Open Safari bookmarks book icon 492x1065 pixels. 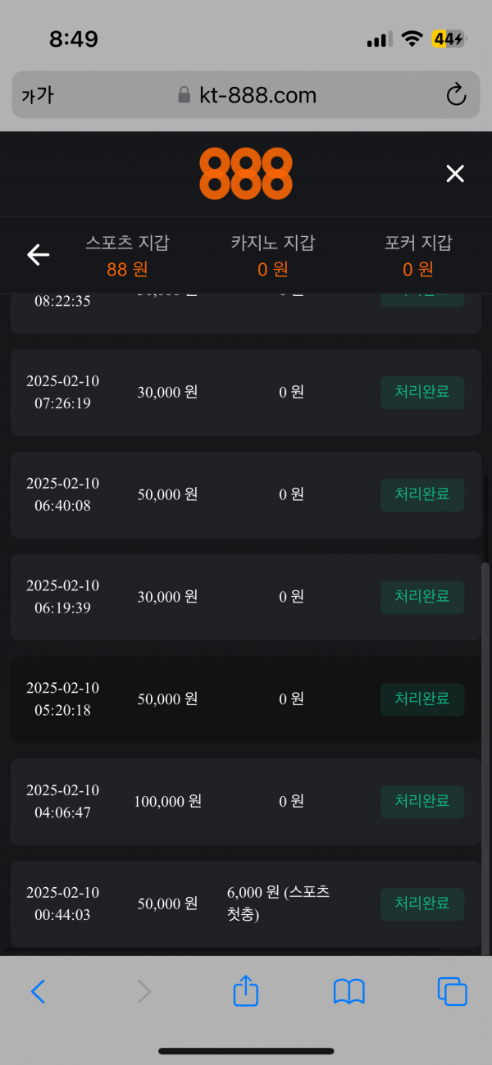point(348,991)
